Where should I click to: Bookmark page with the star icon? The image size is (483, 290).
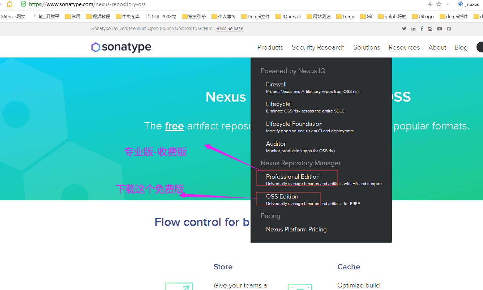click(x=439, y=4)
